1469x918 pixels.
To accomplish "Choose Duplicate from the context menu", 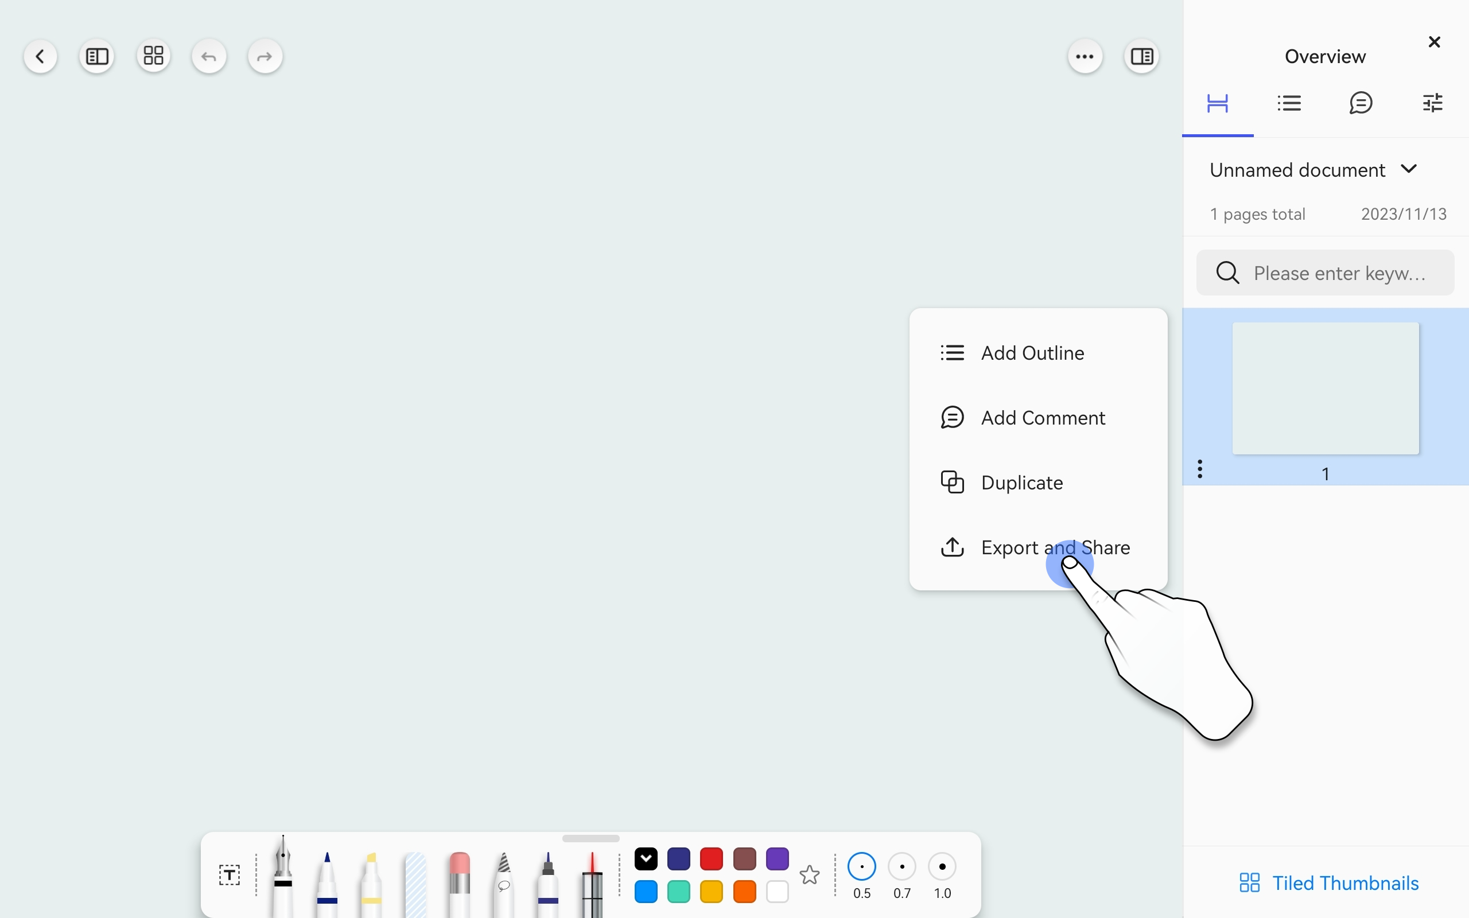I will pos(1022,483).
